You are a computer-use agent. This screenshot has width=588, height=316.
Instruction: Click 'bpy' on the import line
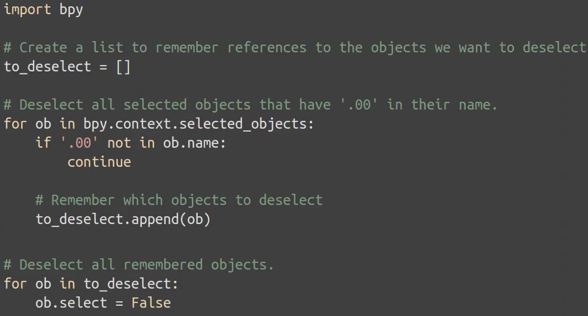(71, 10)
